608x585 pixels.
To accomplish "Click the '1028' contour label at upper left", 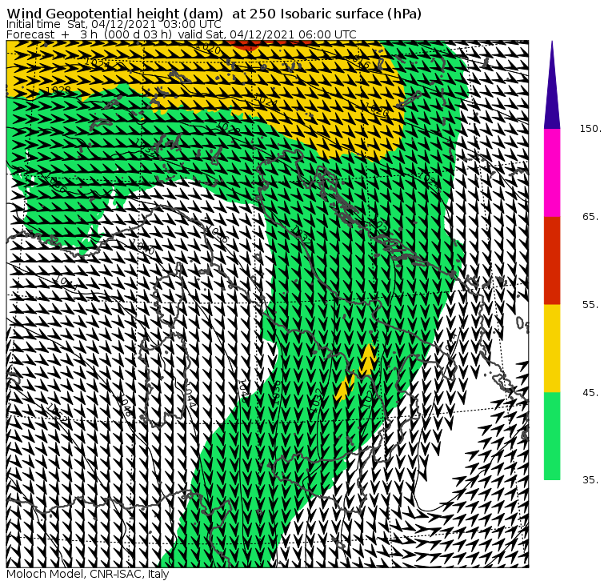I will pos(58,90).
